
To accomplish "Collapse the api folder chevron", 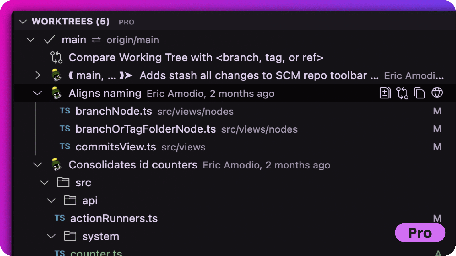I will tap(51, 201).
